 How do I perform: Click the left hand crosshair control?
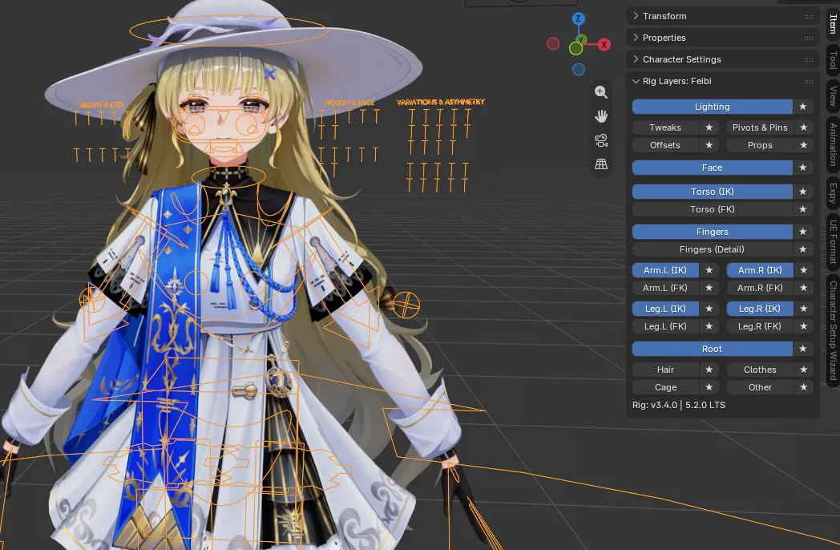406,305
